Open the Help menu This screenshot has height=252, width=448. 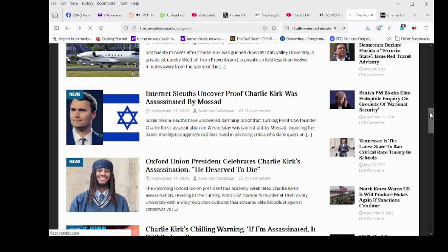click(x=135, y=3)
